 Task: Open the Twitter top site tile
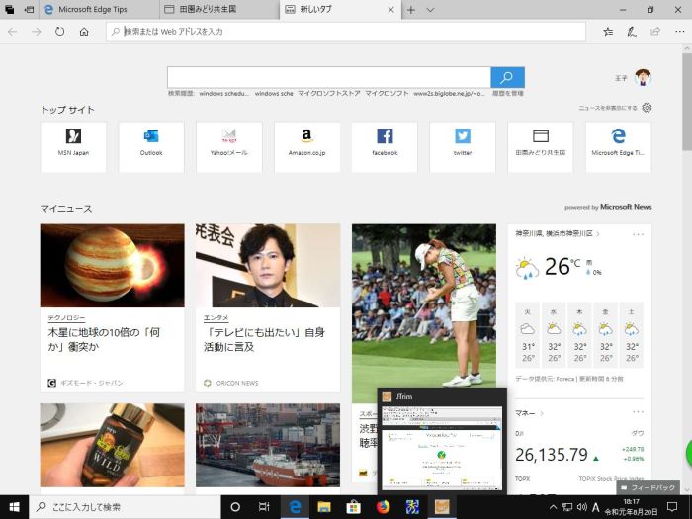click(463, 144)
